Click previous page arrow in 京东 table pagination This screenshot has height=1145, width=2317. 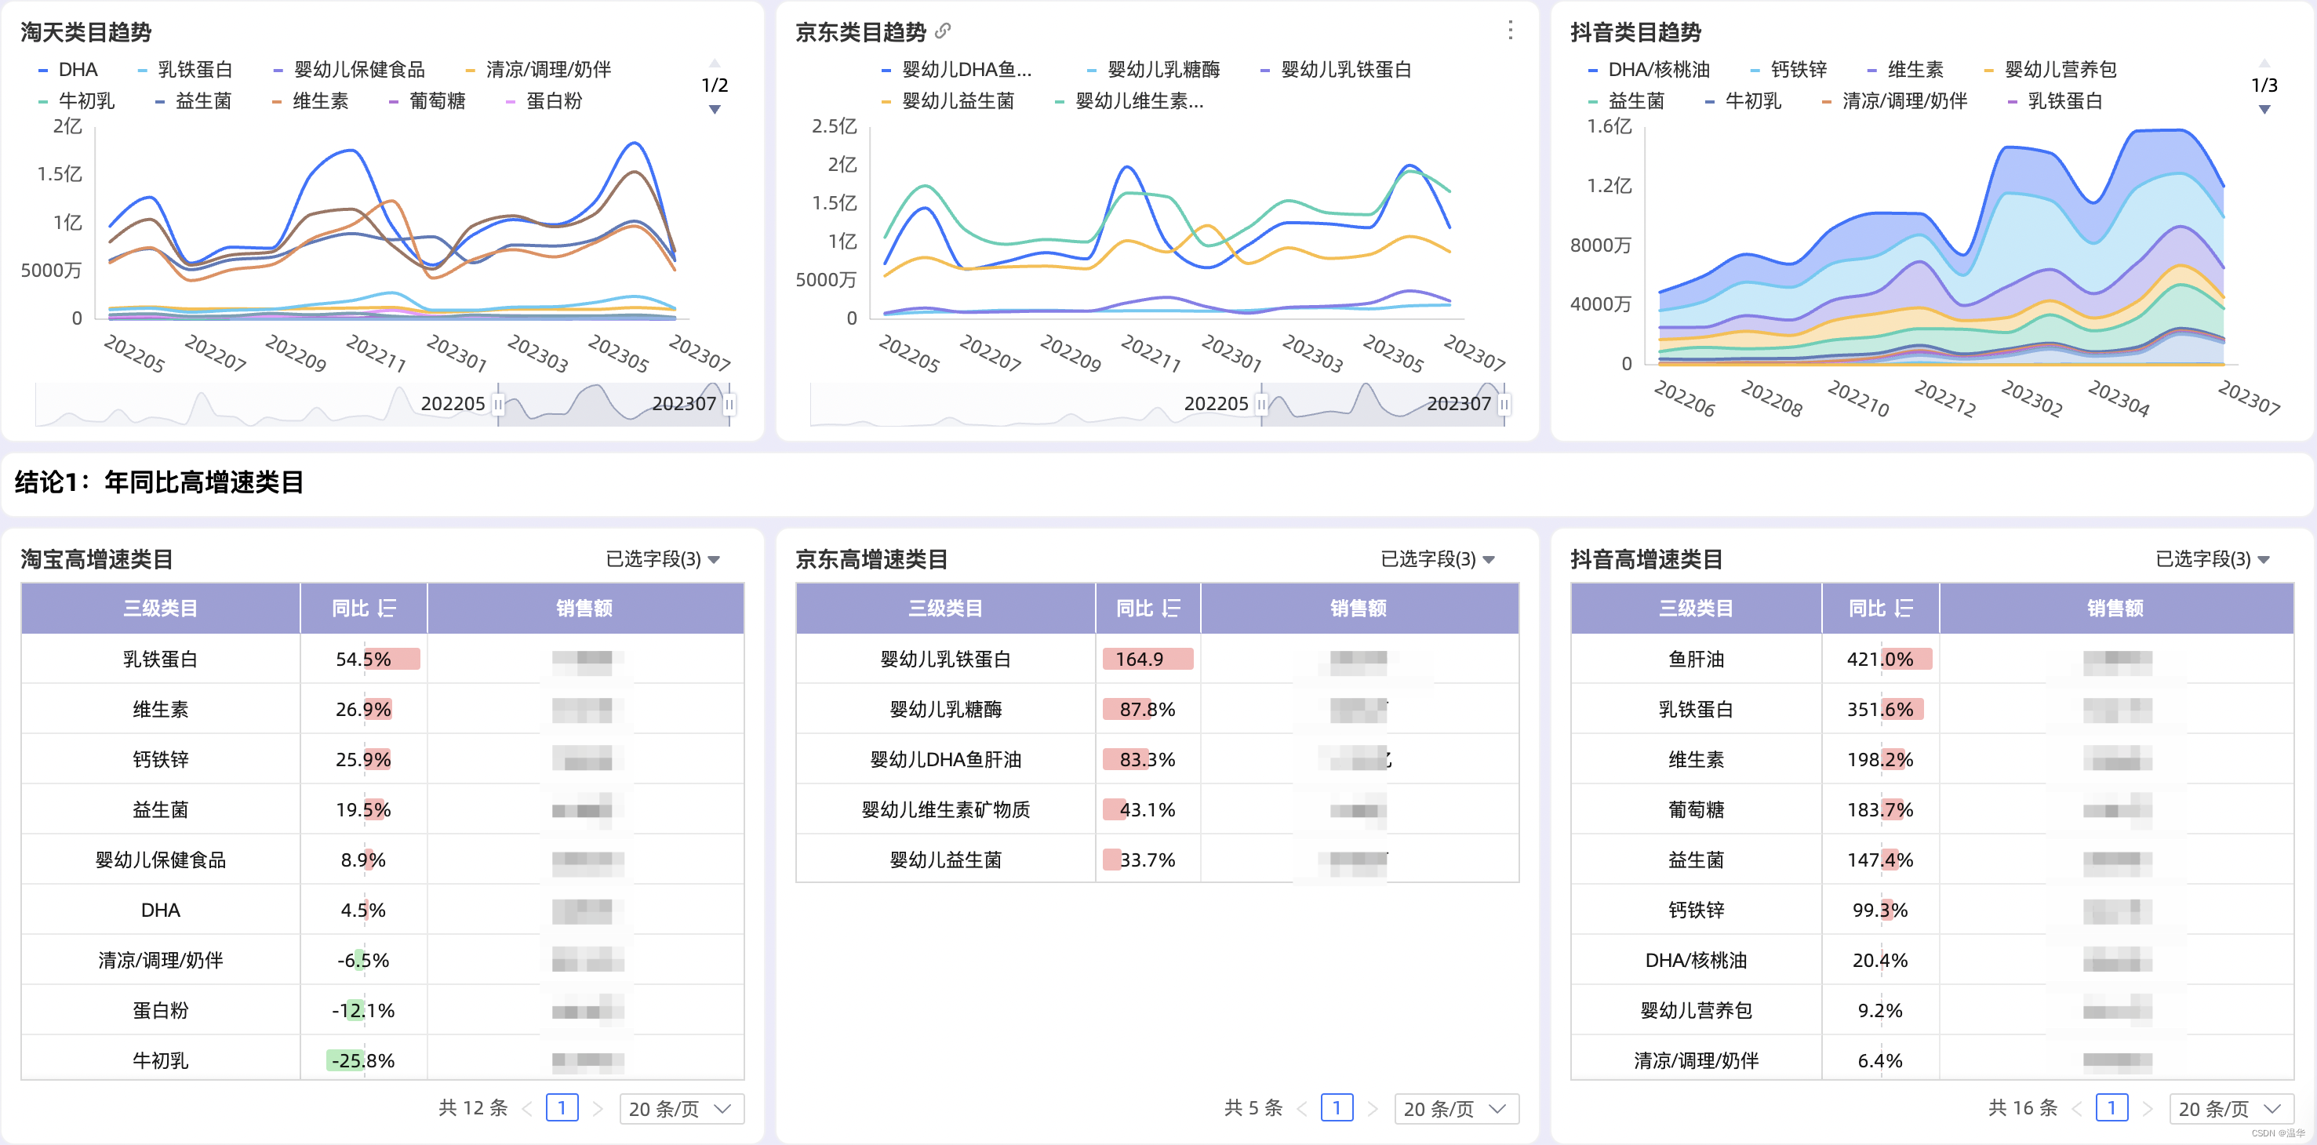[1301, 1108]
